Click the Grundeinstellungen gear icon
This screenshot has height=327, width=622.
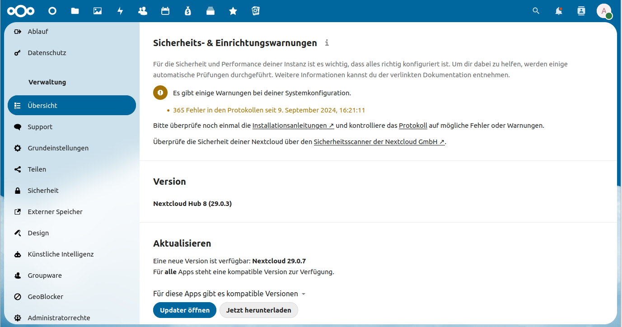(18, 148)
